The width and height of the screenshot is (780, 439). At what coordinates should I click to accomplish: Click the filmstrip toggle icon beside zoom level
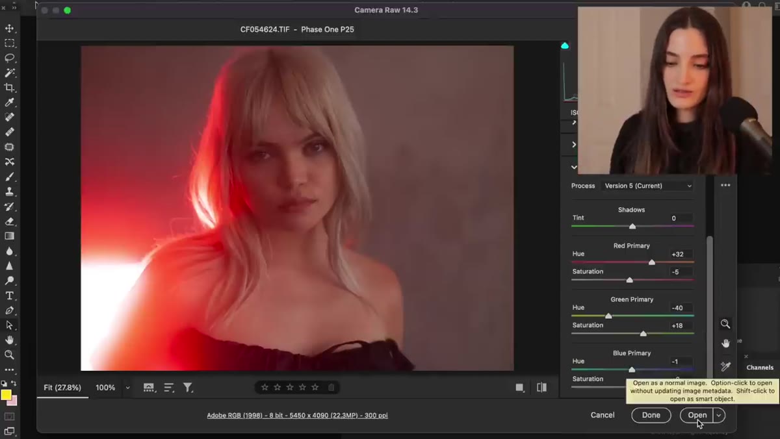[149, 388]
